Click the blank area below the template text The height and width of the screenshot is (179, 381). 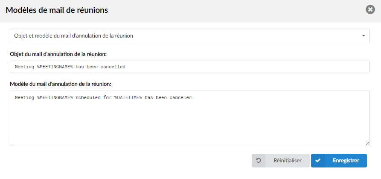click(190, 124)
